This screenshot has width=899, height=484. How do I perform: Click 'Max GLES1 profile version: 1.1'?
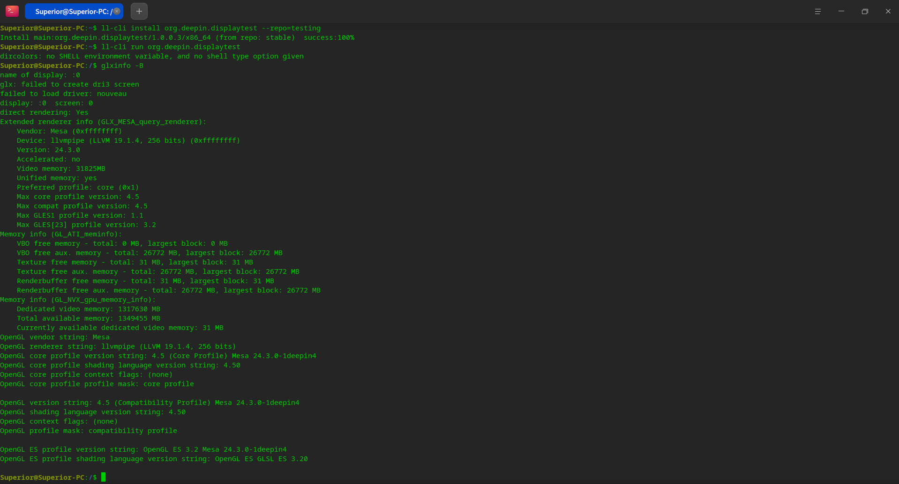80,215
